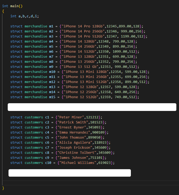This screenshot has width=179, height=195.
Task: Click the string "iPhone 14 Pro 512Gb"
Action: point(83,36)
